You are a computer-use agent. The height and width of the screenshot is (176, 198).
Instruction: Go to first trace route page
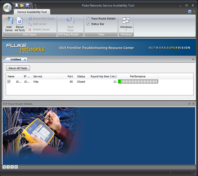[x=4, y=167]
